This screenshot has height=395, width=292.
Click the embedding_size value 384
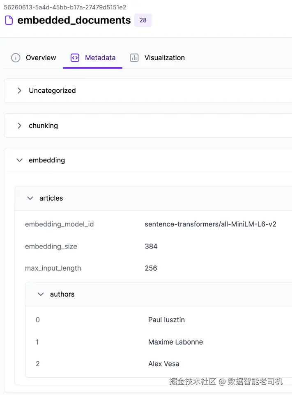coord(151,247)
